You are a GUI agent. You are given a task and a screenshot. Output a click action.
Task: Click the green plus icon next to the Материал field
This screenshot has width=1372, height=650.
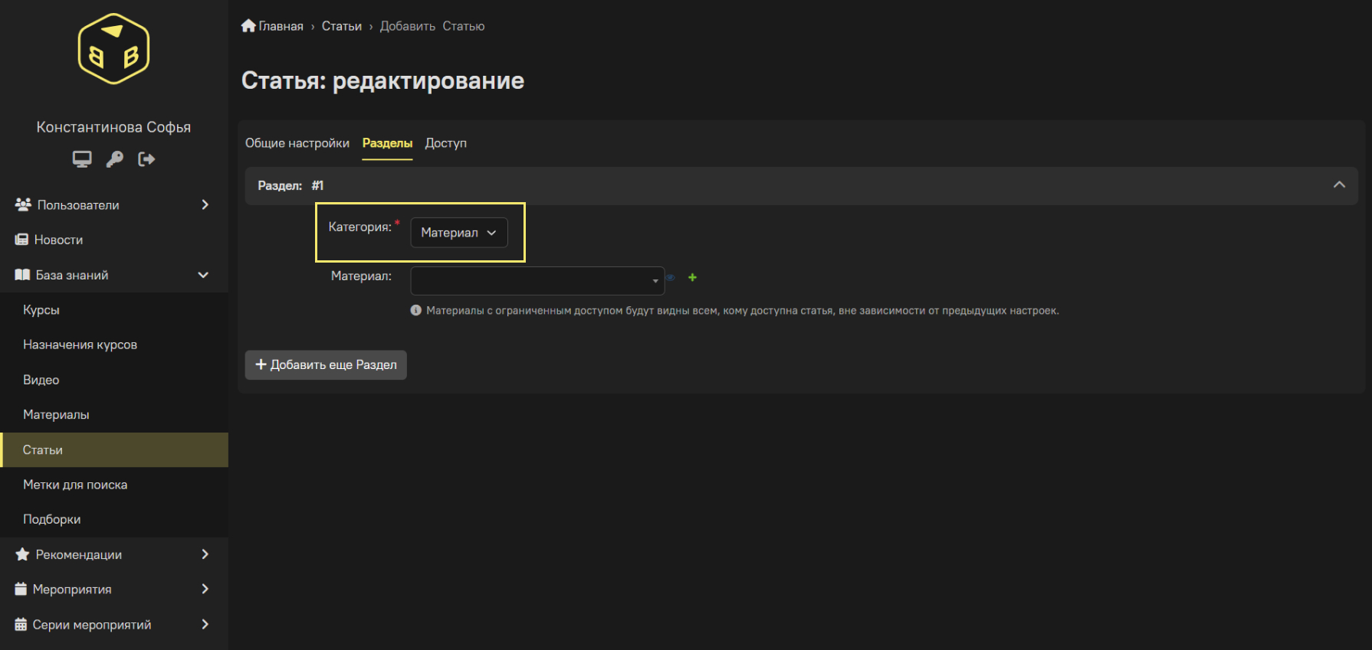click(692, 277)
